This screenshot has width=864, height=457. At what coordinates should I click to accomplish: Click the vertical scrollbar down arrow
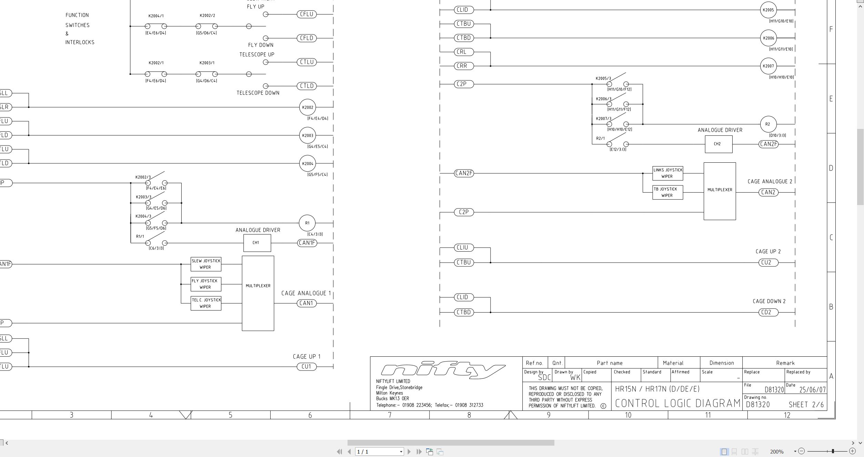click(861, 443)
